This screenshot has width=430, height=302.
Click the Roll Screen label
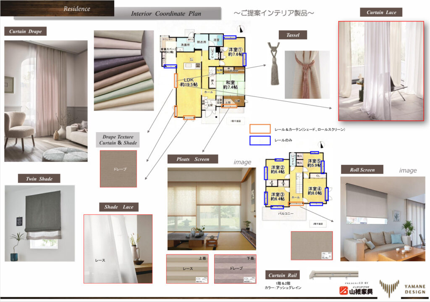(x=362, y=170)
